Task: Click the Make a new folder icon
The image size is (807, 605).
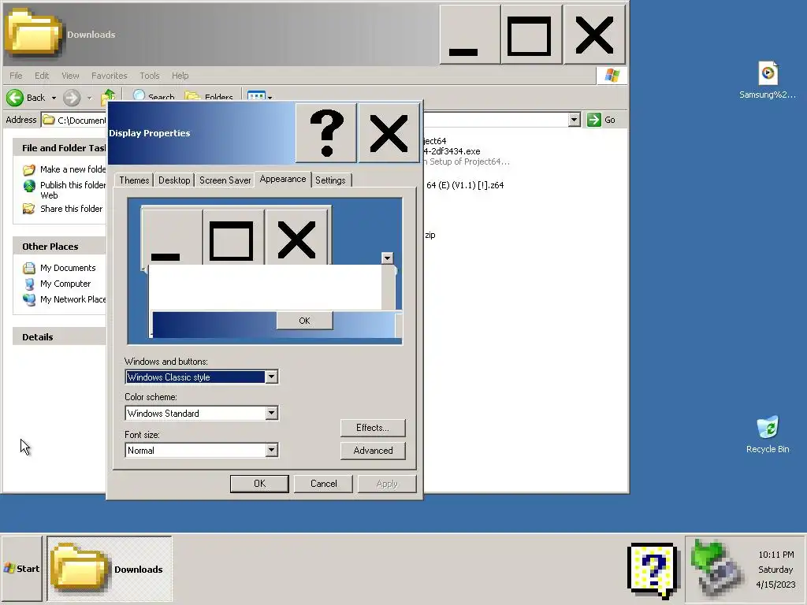Action: point(29,169)
